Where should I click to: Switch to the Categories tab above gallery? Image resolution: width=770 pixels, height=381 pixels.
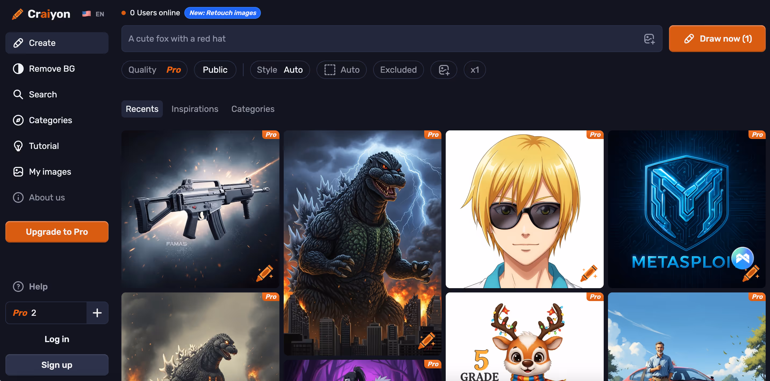click(253, 109)
